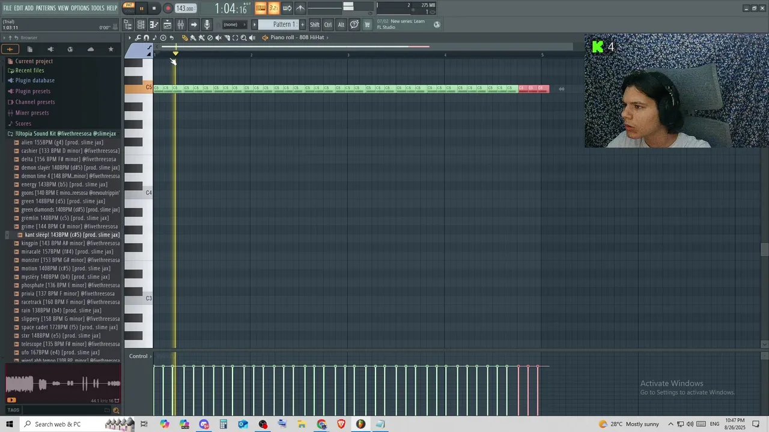Open the help question mark icon

point(354,25)
